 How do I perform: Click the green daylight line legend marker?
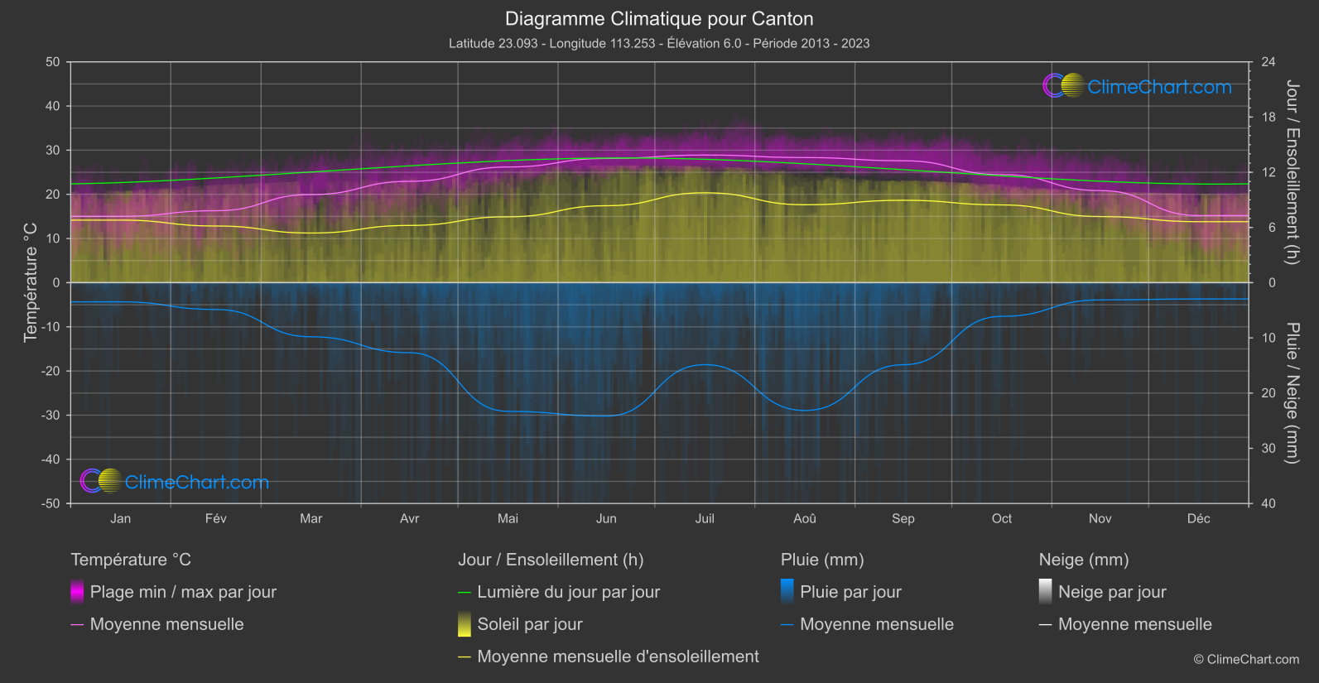(x=465, y=593)
